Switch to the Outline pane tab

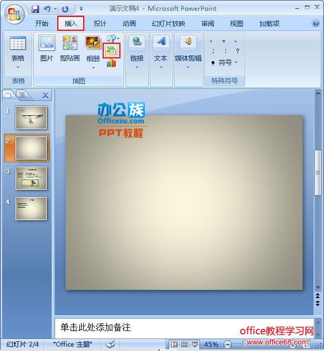(22, 95)
